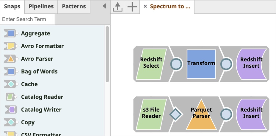
Task: Close the Spectrum to pipeline tab
Action: 145,7
